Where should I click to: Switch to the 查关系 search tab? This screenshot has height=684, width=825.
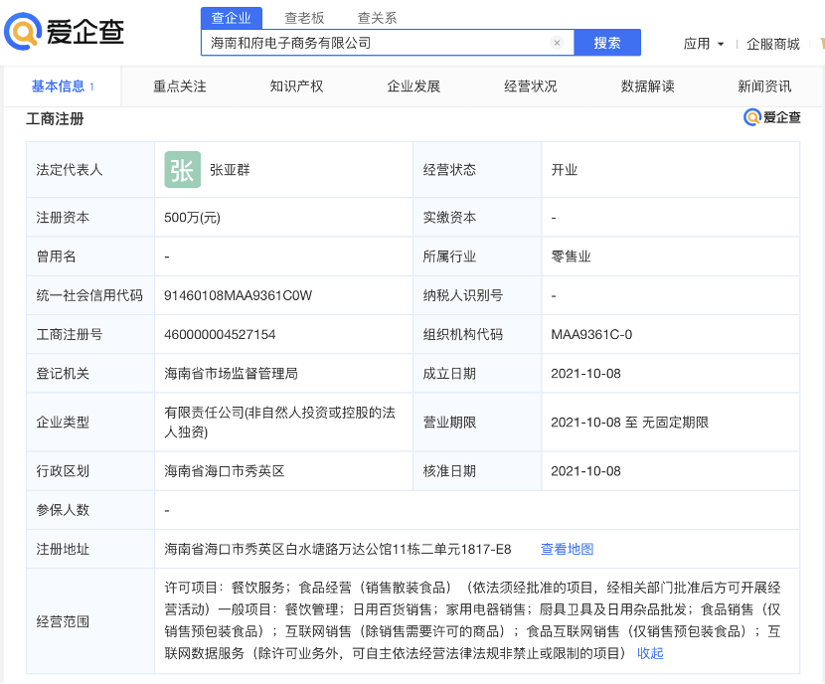377,17
